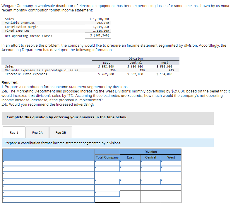This screenshot has height=204, width=233.
Task: Open the Req 2A tab
Action: (37, 132)
